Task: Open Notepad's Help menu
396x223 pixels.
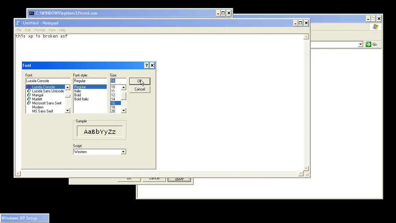Action: pos(62,30)
